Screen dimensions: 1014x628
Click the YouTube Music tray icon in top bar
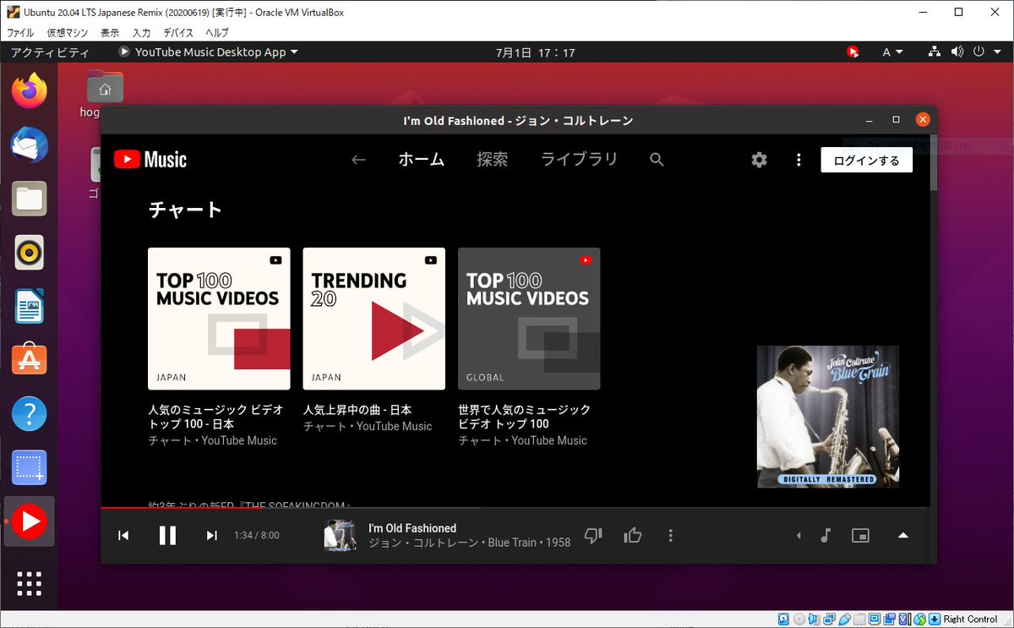tap(853, 52)
